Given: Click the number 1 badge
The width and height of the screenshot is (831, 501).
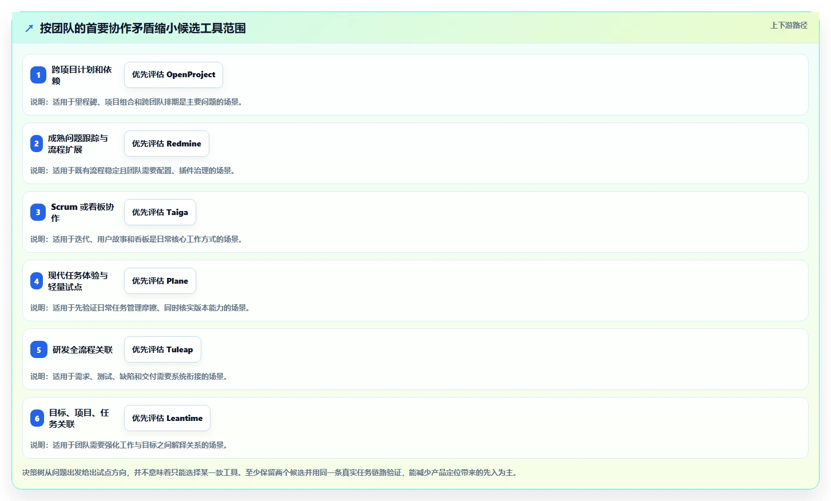Looking at the screenshot, I should tap(38, 75).
